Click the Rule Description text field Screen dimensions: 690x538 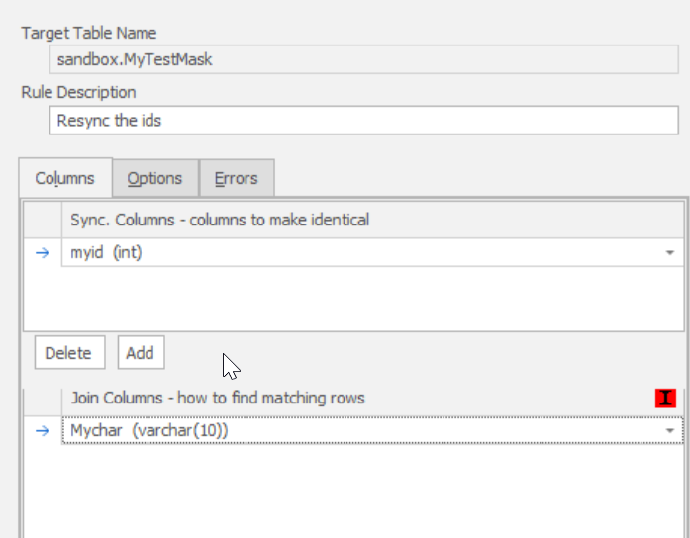[363, 120]
